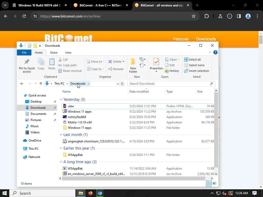Open Downloads link on BitComet page
This screenshot has height=197, width=263.
(x=206, y=39)
